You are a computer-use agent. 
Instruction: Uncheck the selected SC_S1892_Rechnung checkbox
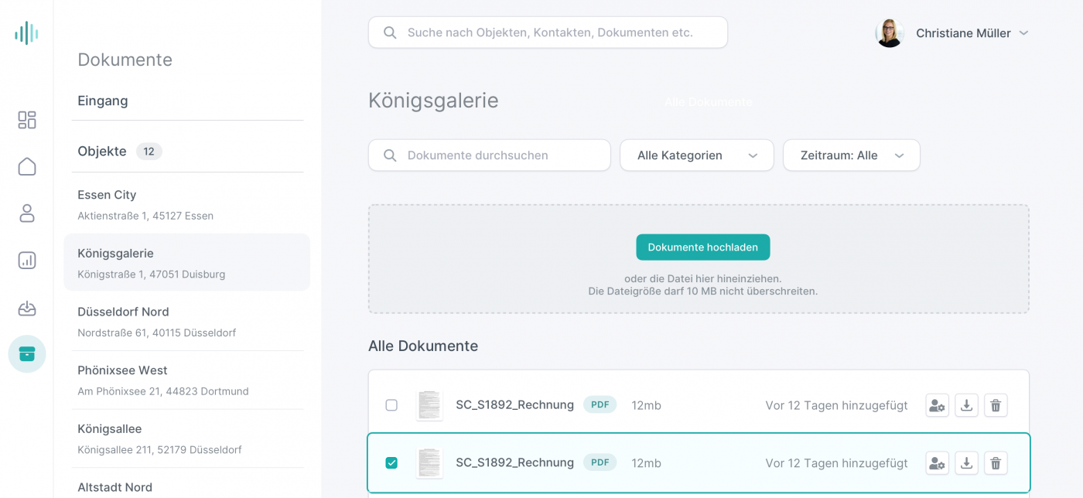[391, 463]
